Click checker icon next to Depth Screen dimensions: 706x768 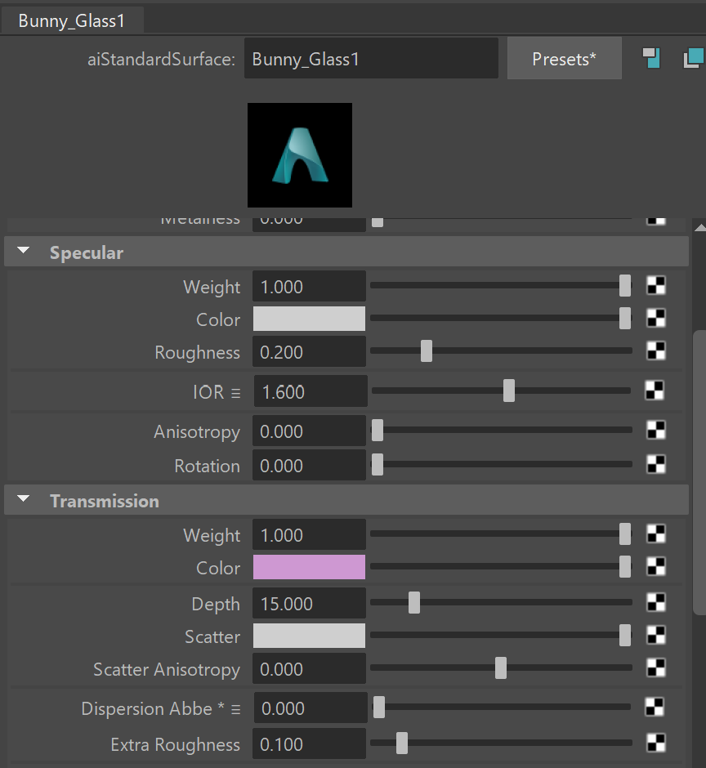[x=655, y=602]
